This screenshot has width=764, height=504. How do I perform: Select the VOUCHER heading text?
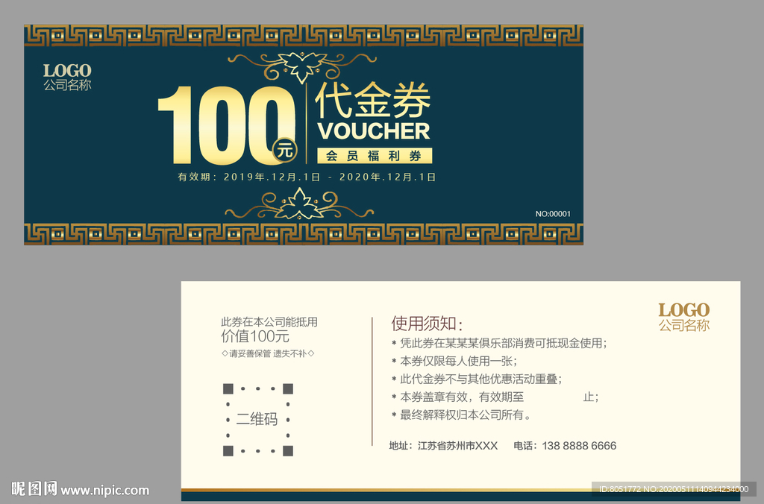coord(373,131)
